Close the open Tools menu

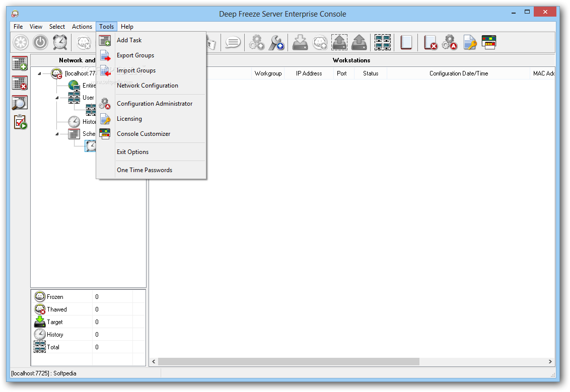point(107,27)
